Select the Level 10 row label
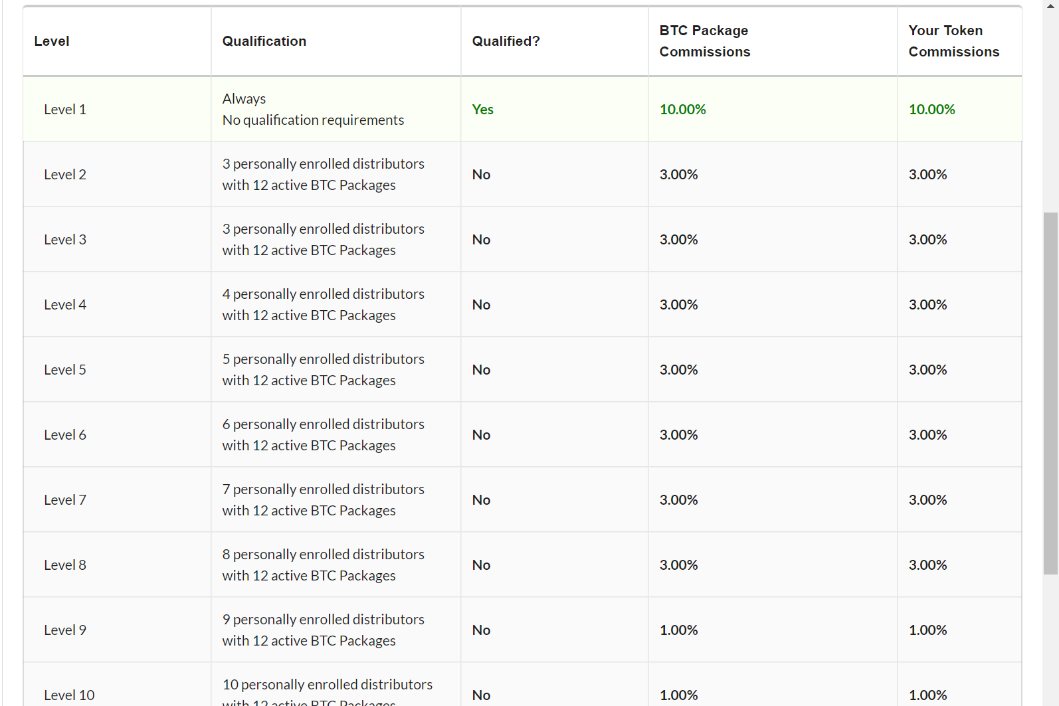1059x706 pixels. pyautogui.click(x=69, y=695)
